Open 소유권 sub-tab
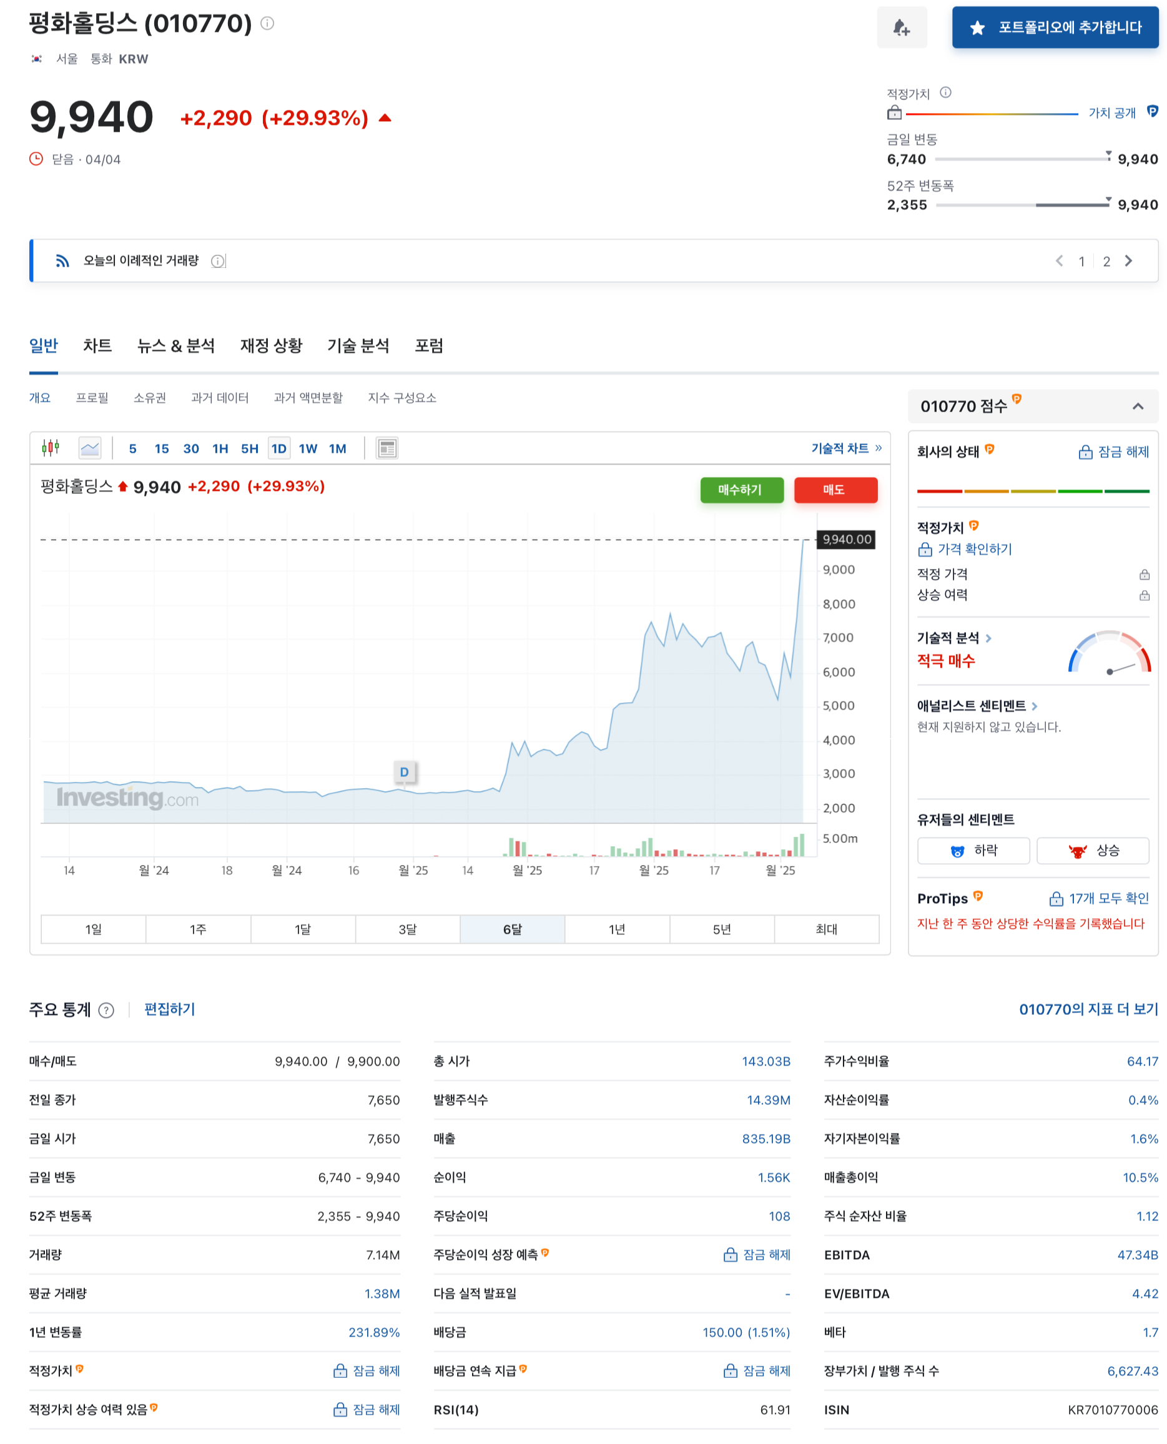This screenshot has width=1167, height=1444. pyautogui.click(x=149, y=398)
